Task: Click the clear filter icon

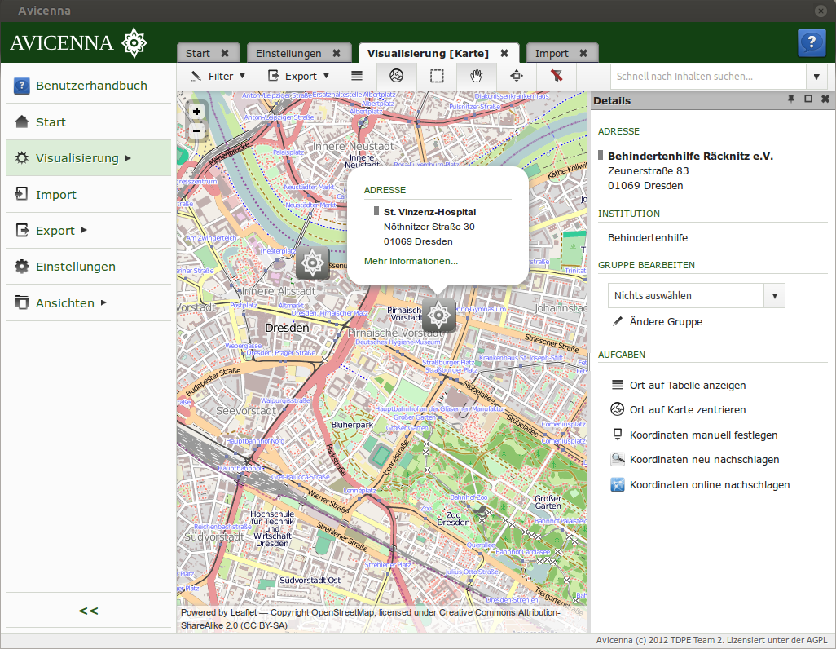Action: click(x=557, y=76)
